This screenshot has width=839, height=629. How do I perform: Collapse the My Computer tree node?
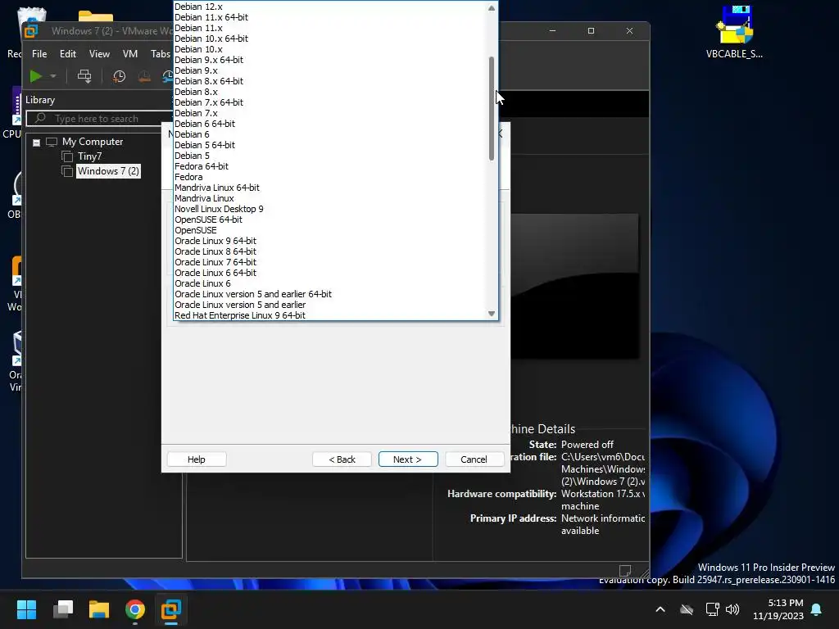point(36,143)
